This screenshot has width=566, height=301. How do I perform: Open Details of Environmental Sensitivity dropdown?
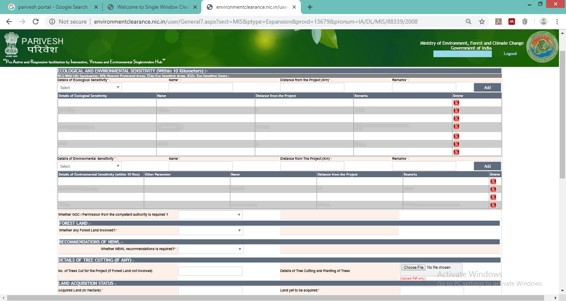click(89, 166)
